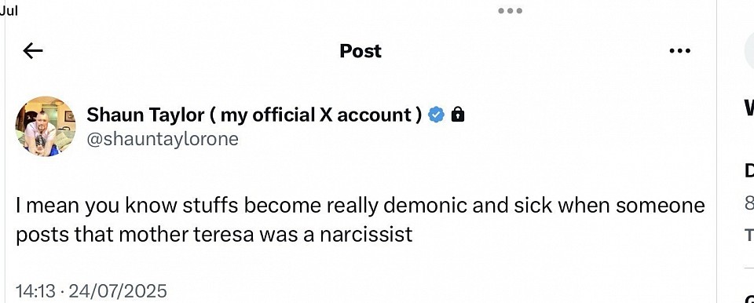Open the Shaun Taylor display name link
This screenshot has height=303, width=754.
point(255,115)
